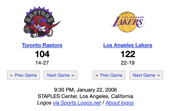Click the left chevron in Raptors Prev Game
Screen dimensions: 170x111
pyautogui.click(x=11, y=75)
